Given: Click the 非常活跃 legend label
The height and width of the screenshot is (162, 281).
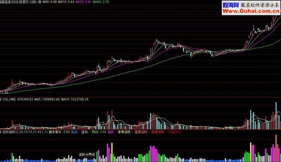Looking at the screenshot, I should click(125, 132).
